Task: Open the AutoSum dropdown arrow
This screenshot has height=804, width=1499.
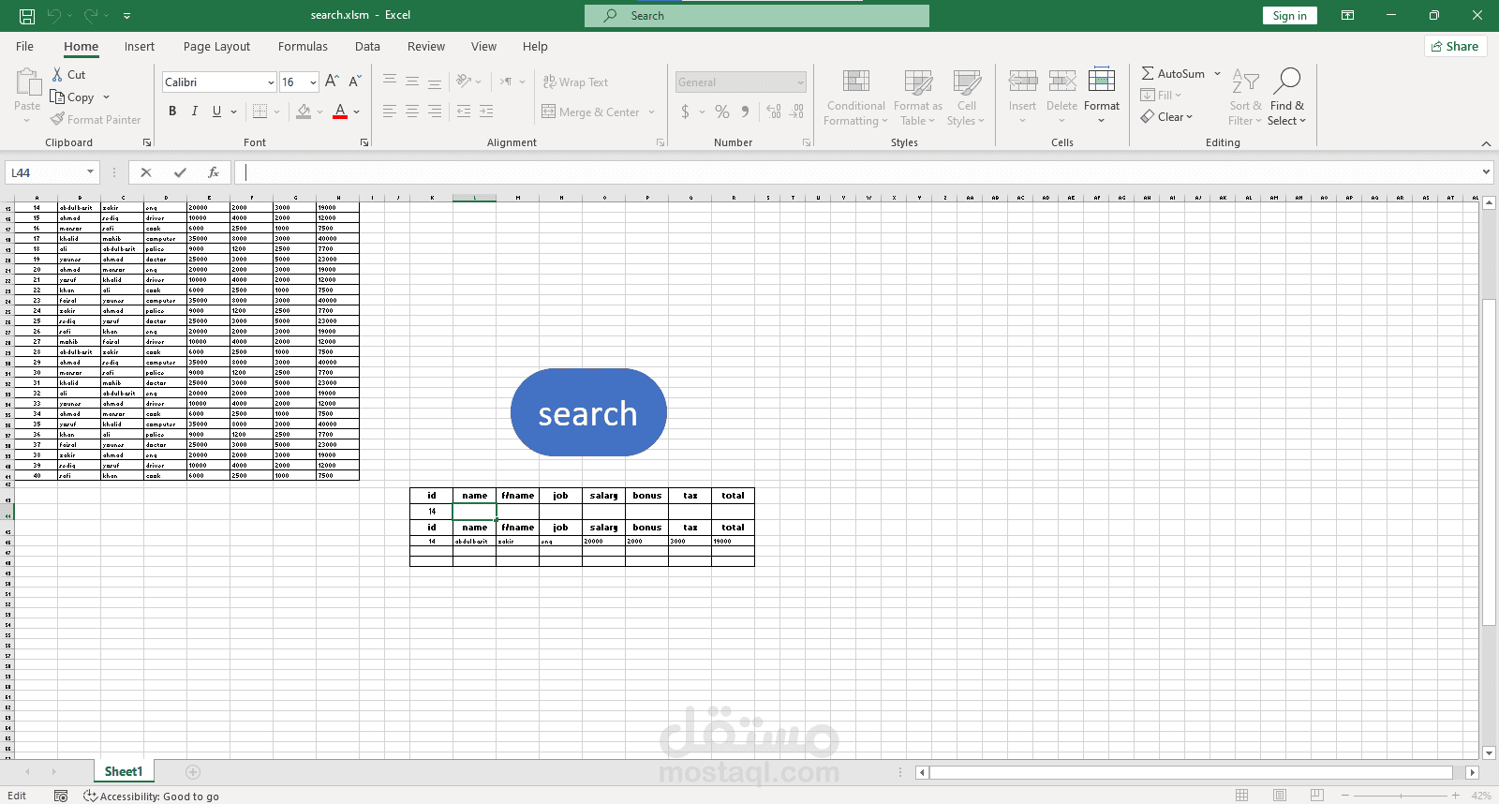Action: coord(1218,73)
